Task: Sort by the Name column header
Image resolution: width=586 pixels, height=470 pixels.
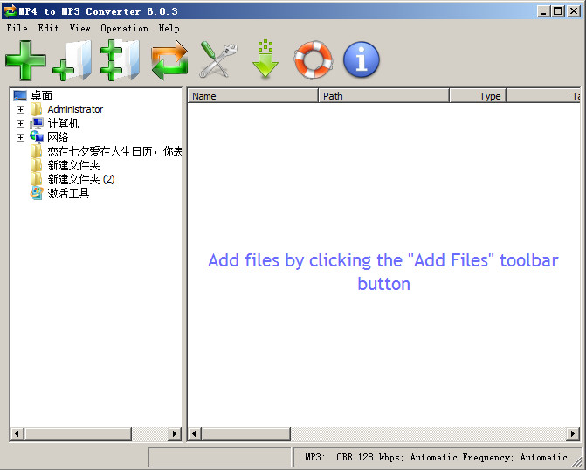Action: [252, 96]
